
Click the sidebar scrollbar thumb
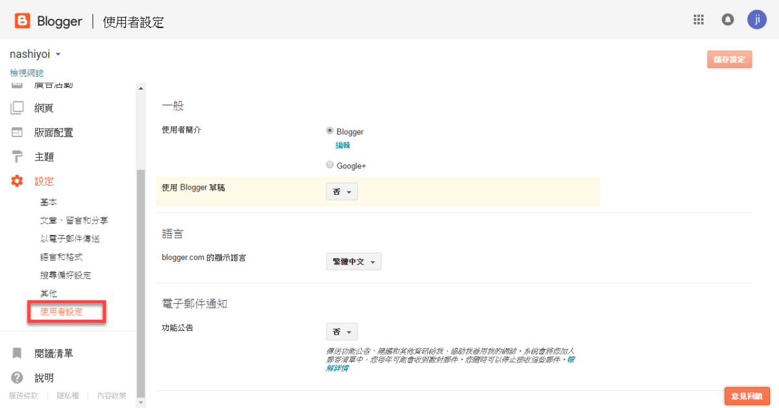[x=140, y=283]
